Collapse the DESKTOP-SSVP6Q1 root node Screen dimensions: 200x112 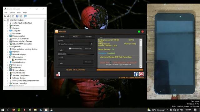[x=5, y=20]
